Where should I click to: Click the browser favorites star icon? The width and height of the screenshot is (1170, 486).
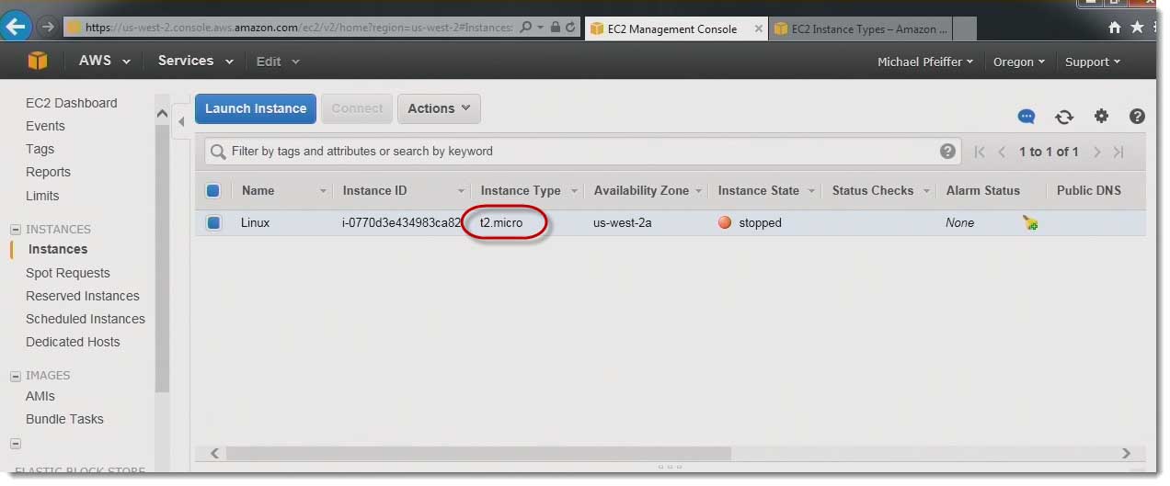pyautogui.click(x=1137, y=28)
